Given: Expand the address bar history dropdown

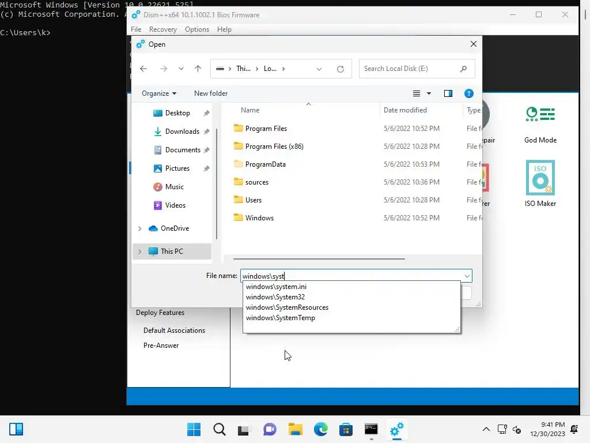Looking at the screenshot, I should [x=319, y=69].
